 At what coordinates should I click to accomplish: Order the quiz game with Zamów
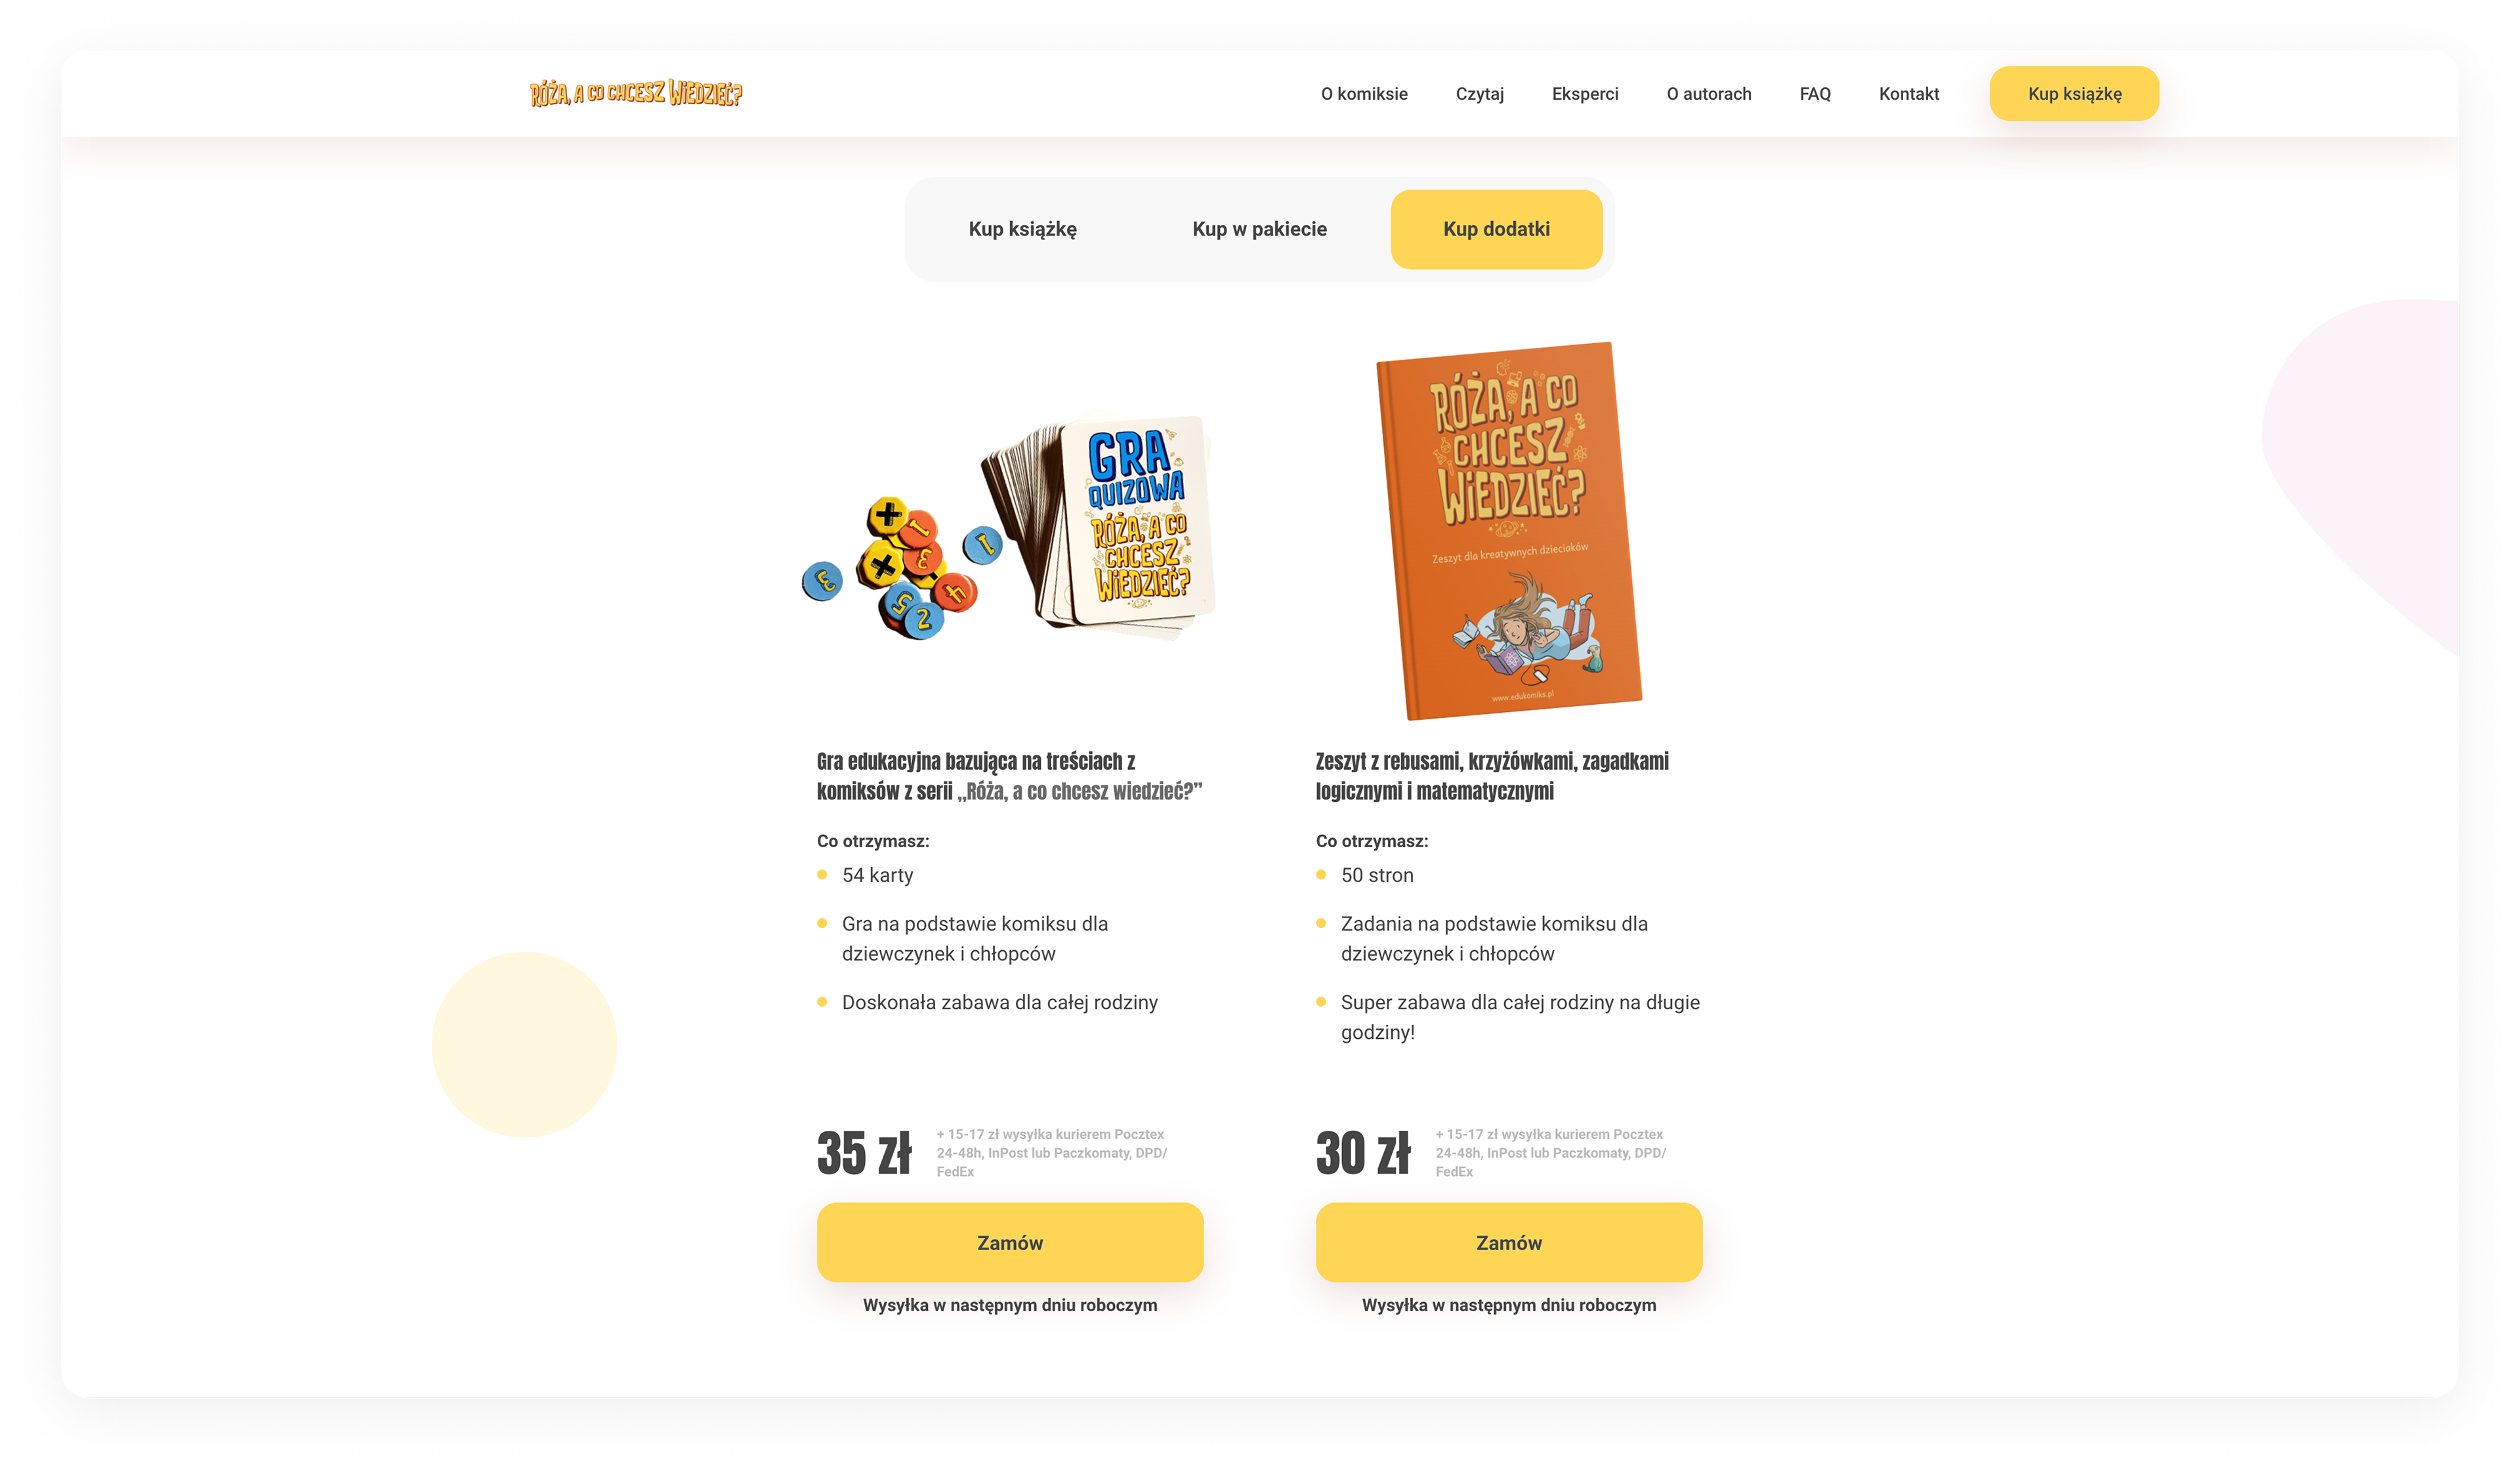click(x=1010, y=1242)
